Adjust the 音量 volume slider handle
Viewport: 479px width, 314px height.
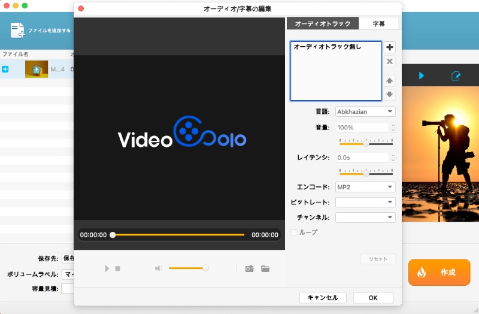pos(366,143)
